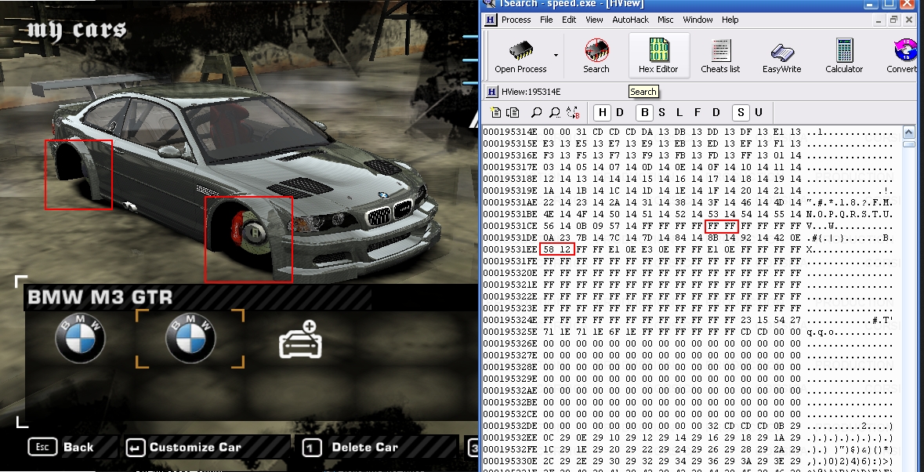This screenshot has width=924, height=472.
Task: Toggle the U unsigned mode
Action: tap(759, 113)
